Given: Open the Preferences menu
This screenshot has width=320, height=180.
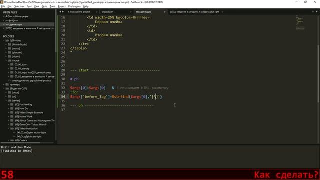Looking at the screenshot, I should (x=74, y=6).
